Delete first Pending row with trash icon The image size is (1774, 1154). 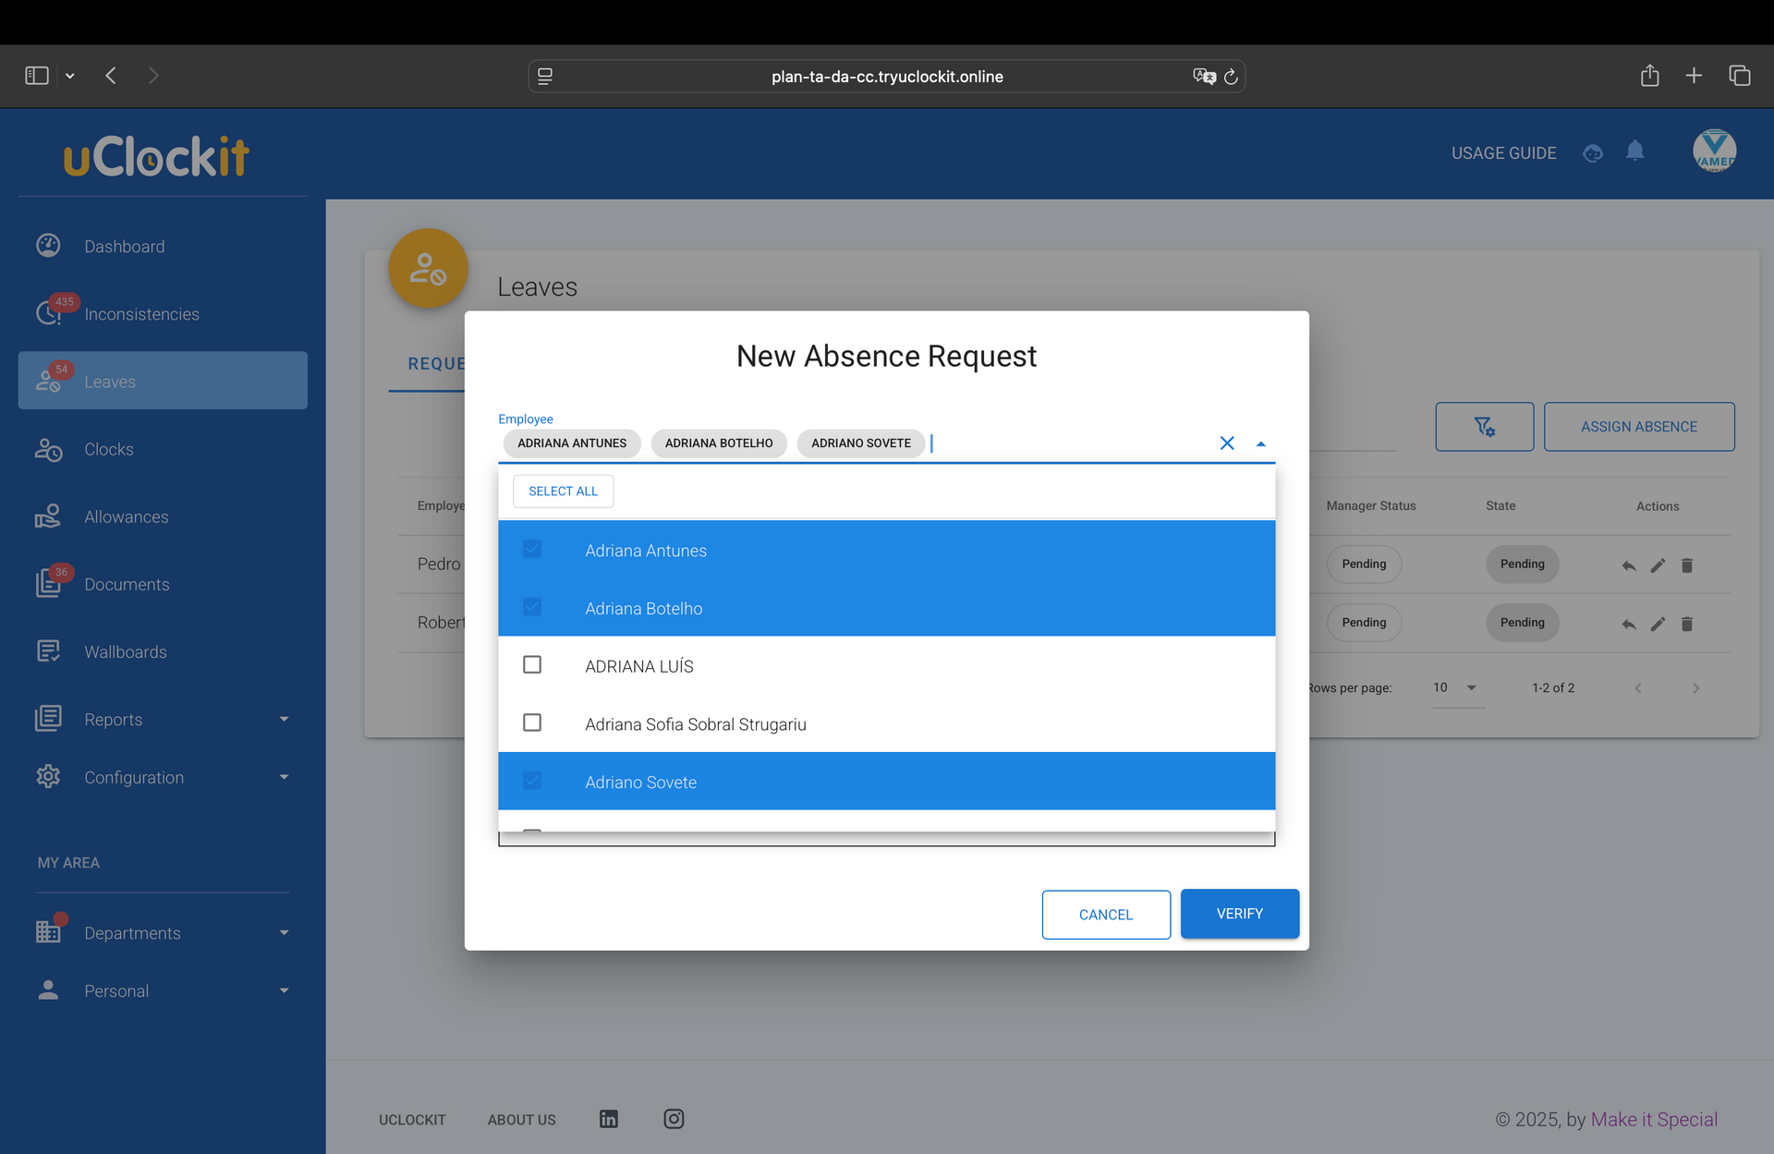click(1686, 565)
